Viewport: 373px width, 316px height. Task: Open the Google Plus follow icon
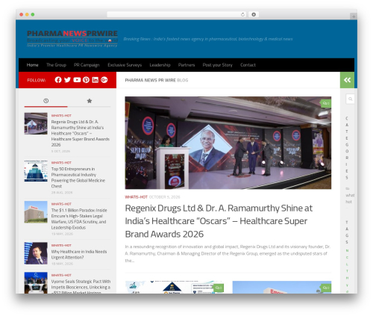coord(104,80)
